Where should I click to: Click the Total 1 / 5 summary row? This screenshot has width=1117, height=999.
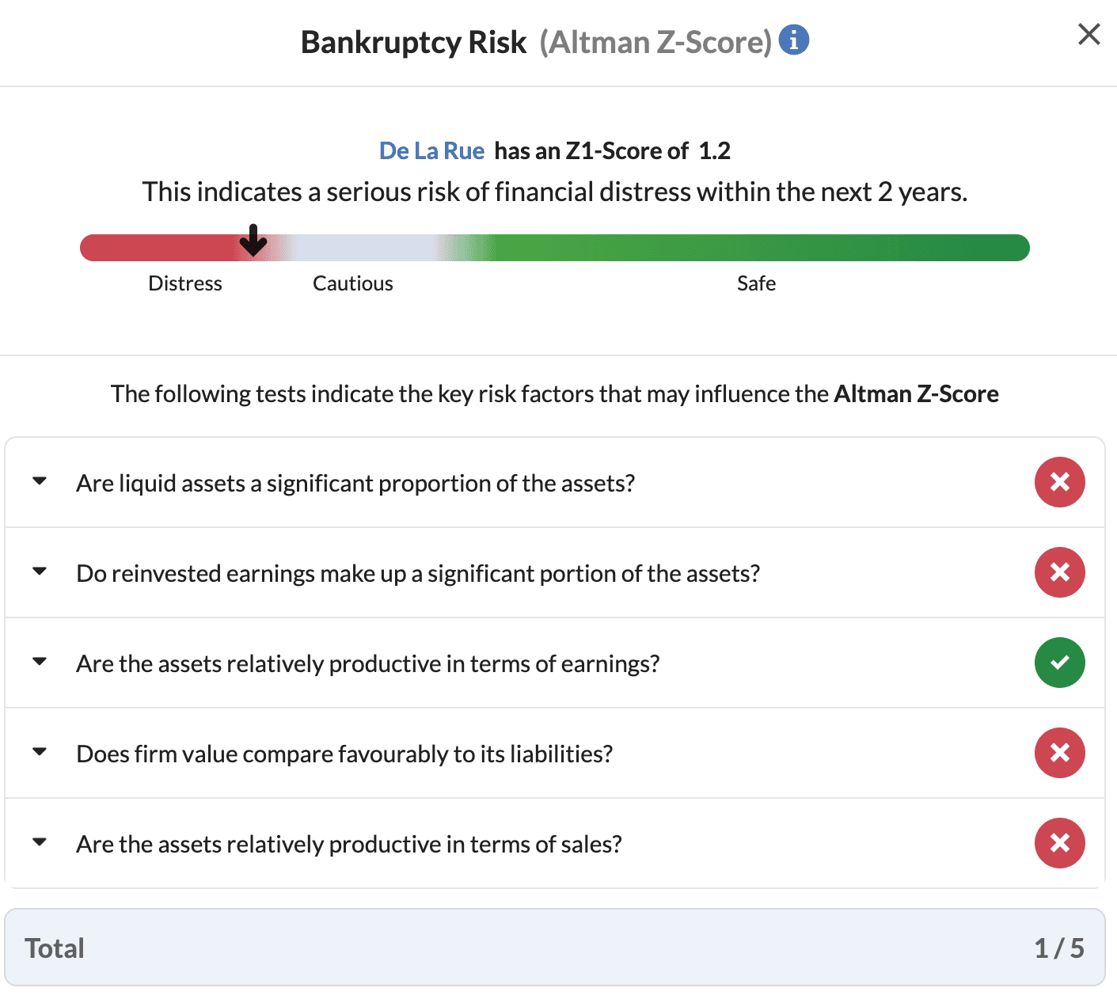[554, 948]
